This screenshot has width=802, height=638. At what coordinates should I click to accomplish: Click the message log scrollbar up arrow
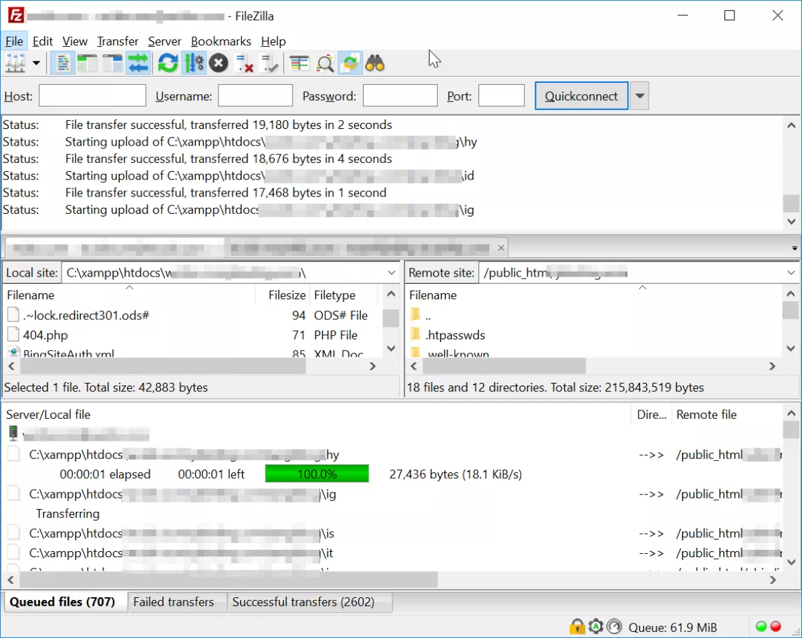click(791, 125)
